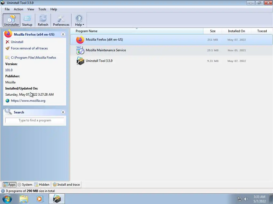
Task: Open Windows Explorer from the taskbar
Action: [x=24, y=199]
